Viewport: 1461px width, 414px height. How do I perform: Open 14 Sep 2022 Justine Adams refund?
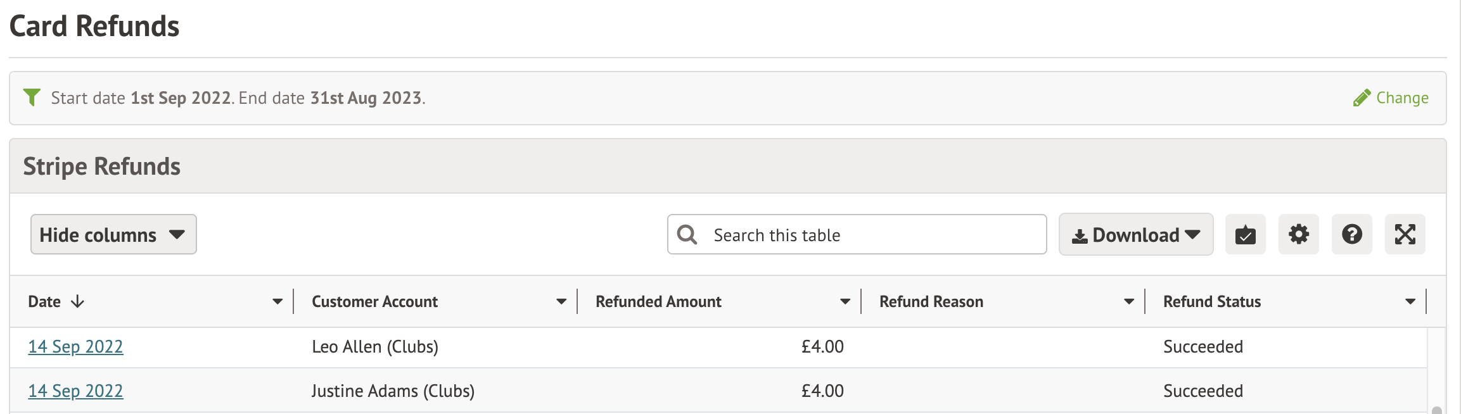(75, 391)
